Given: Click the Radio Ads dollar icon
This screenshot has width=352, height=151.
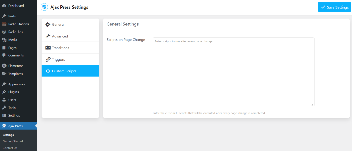Looking at the screenshot, I should click(4, 32).
